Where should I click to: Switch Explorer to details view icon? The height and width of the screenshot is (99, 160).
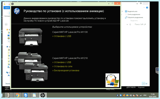143,84
